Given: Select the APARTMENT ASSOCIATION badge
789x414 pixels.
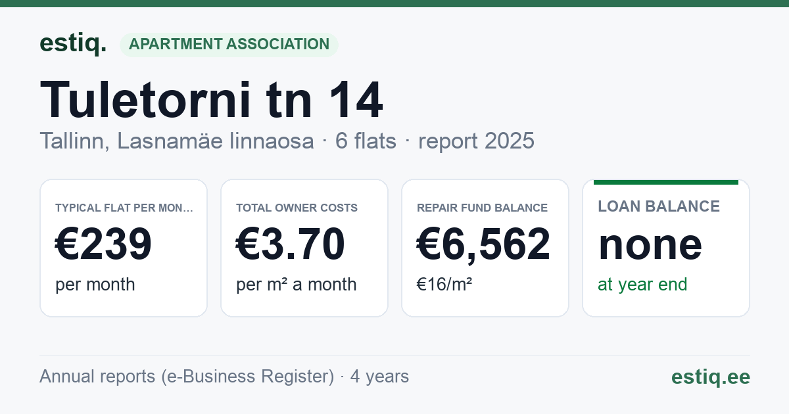Looking at the screenshot, I should pos(229,45).
